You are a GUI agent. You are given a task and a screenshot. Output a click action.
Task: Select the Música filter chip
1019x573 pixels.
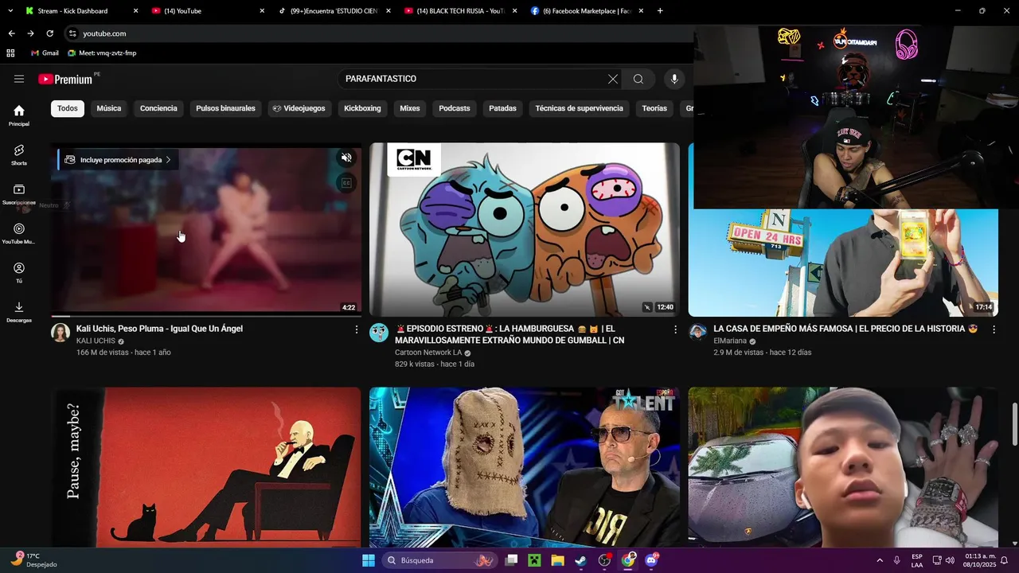(109, 108)
